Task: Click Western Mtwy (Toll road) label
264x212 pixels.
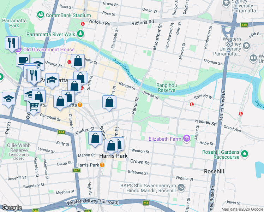Action: point(92,202)
